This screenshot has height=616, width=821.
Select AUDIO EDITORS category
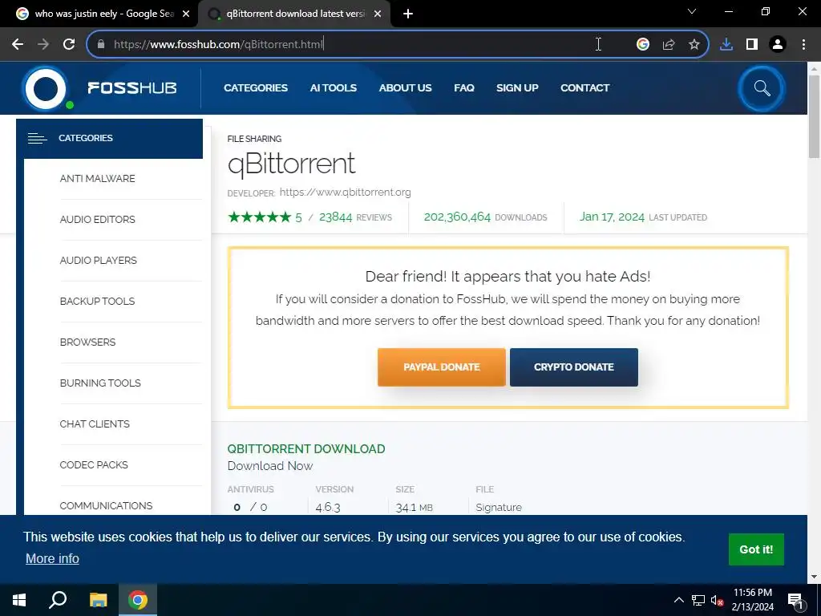97,220
